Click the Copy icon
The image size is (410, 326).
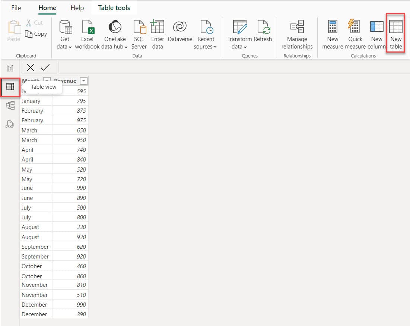tap(29, 34)
